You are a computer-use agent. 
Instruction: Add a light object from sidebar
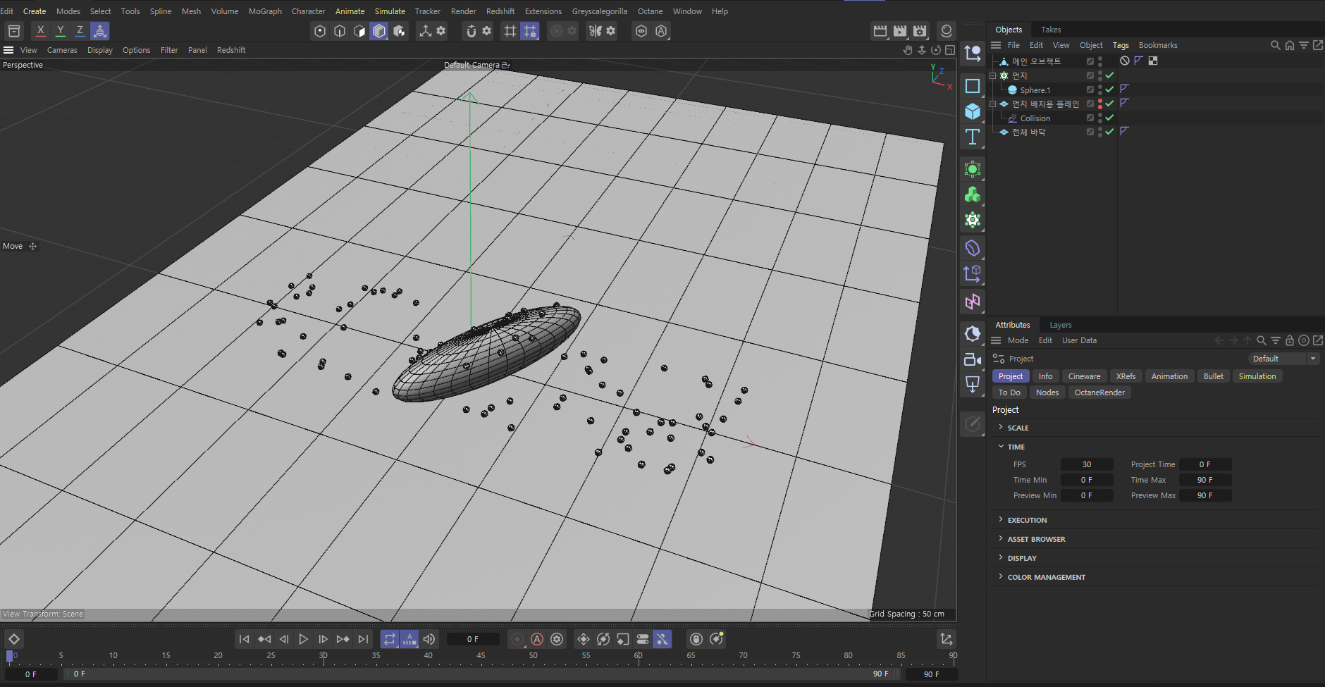[973, 385]
